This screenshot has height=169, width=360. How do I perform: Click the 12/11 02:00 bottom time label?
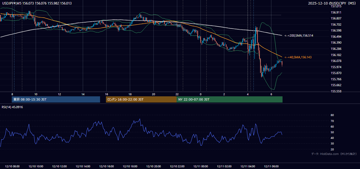point(224,166)
